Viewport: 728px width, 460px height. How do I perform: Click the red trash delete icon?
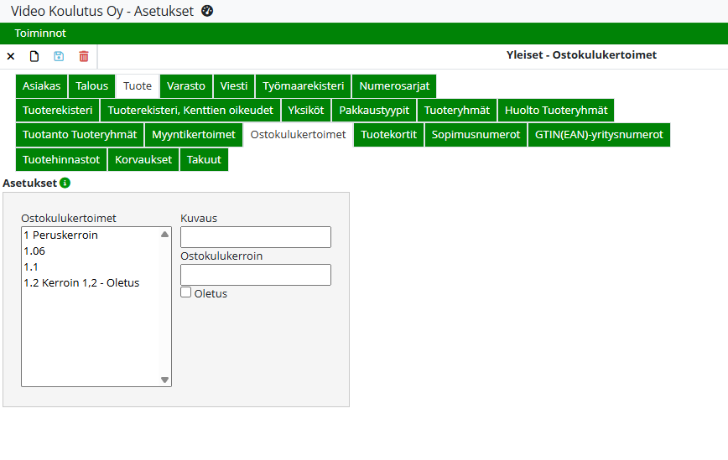click(x=83, y=56)
